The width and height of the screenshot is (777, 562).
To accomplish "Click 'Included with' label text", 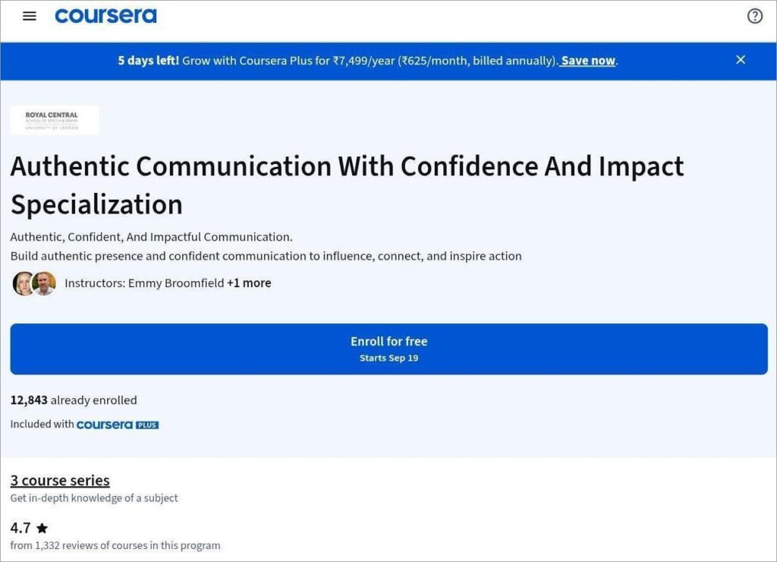I will pyautogui.click(x=42, y=424).
